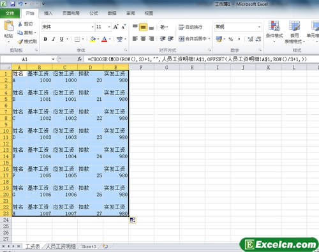Screen dimensions: 319x252
Task: Open the font name dropdown showing 宋体
Action: coord(93,27)
